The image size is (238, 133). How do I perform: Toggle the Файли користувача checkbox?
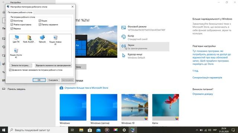[12, 24]
